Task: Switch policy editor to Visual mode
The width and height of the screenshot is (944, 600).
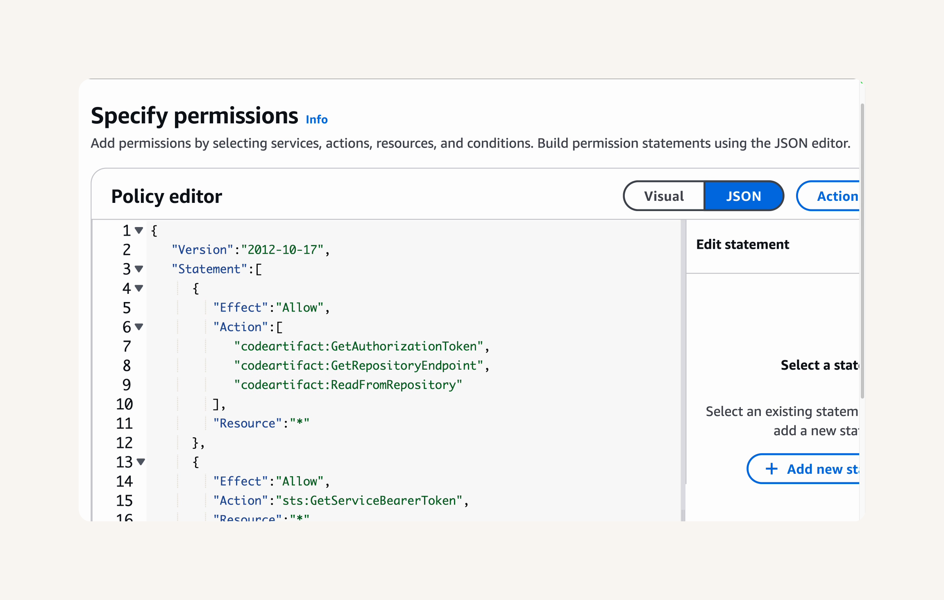Action: pyautogui.click(x=664, y=196)
